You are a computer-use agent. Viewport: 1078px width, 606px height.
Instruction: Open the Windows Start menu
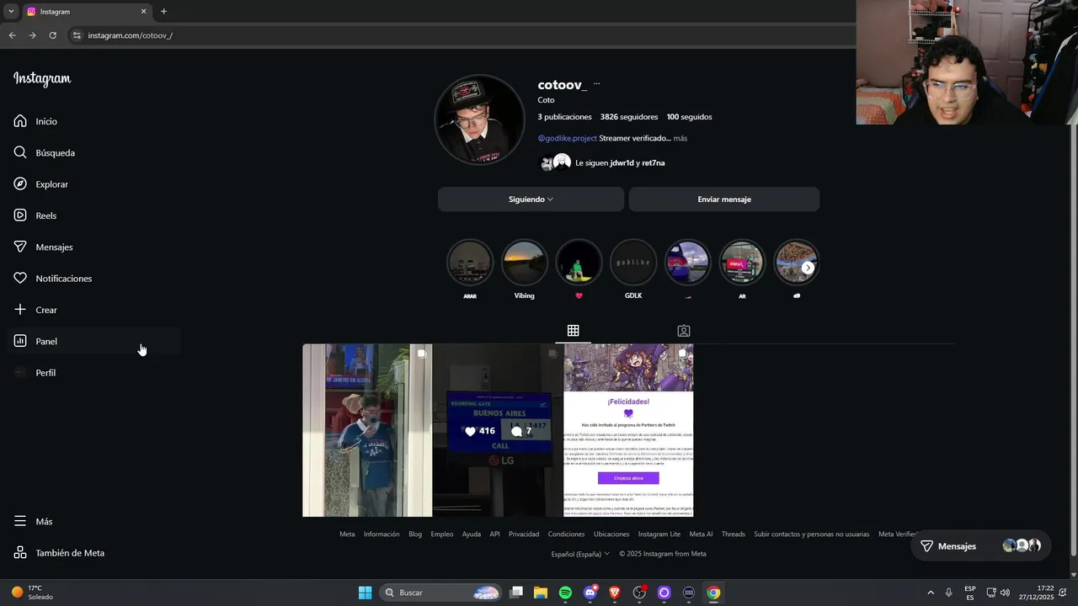365,593
